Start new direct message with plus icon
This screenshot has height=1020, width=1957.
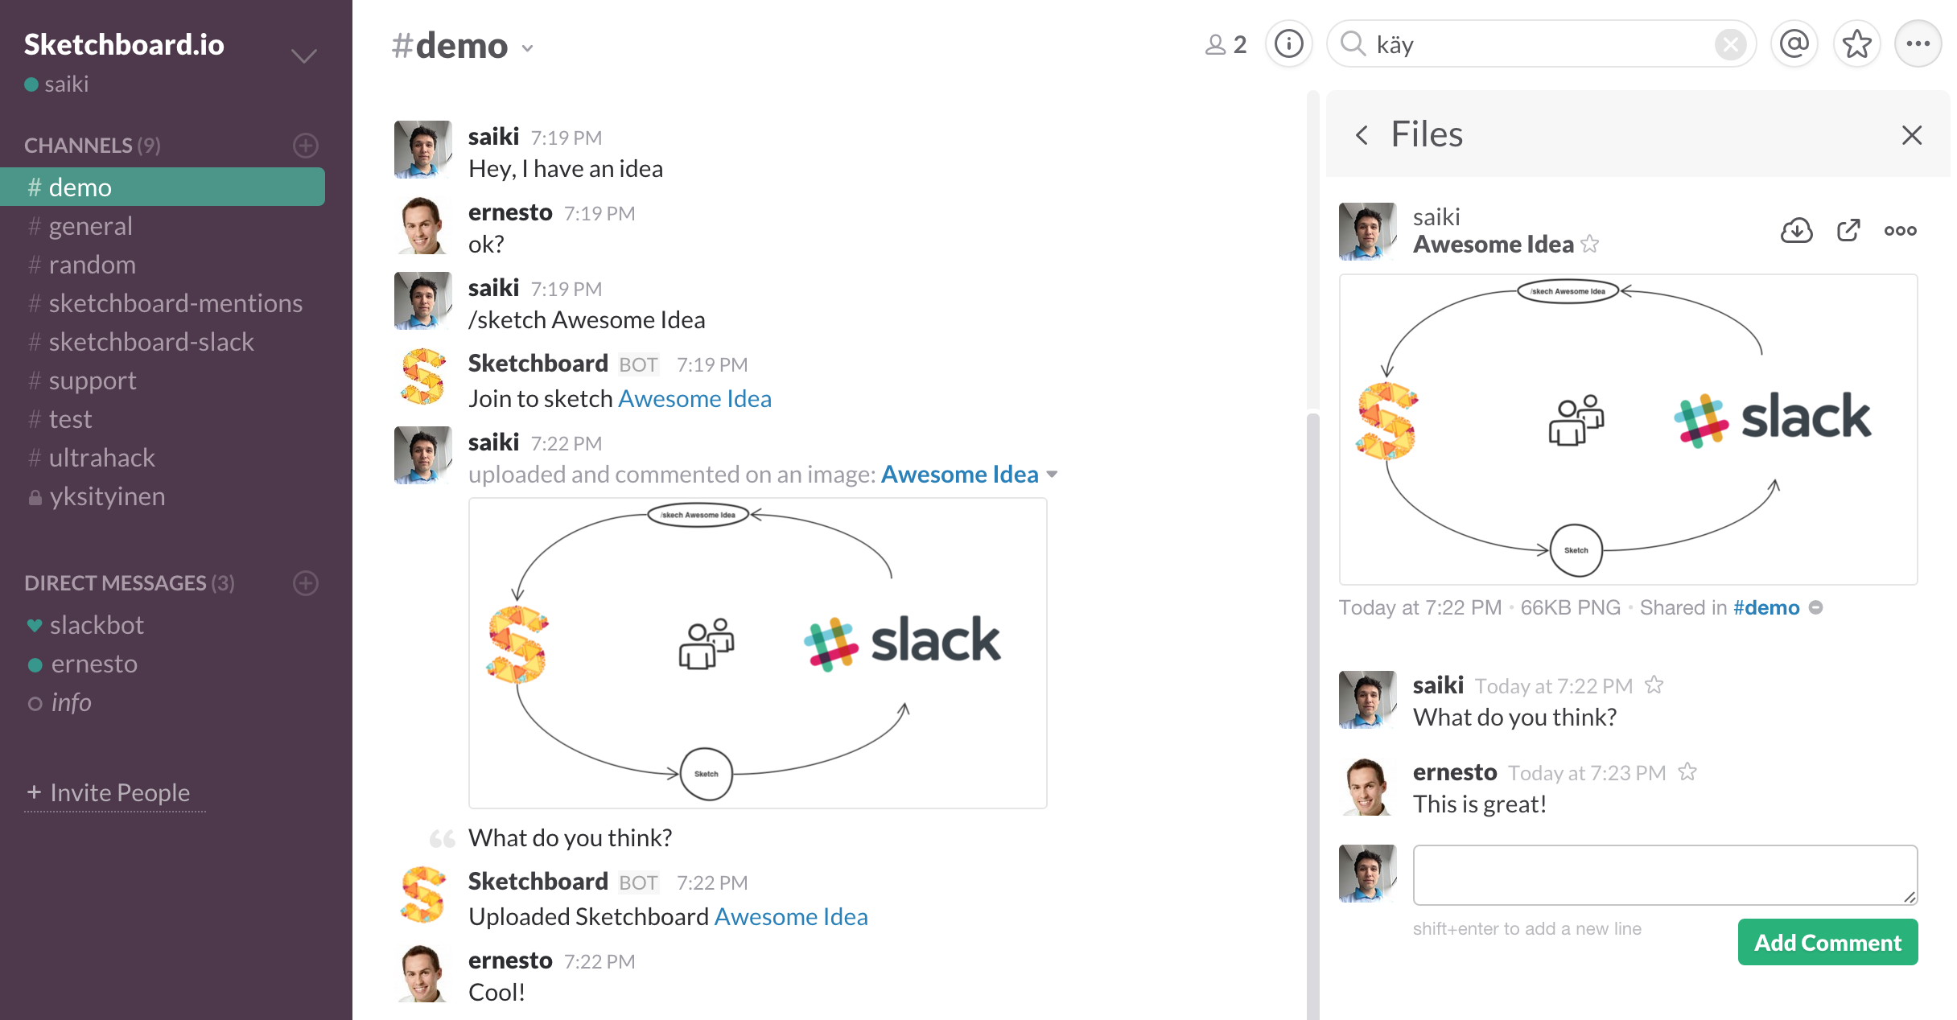tap(305, 583)
